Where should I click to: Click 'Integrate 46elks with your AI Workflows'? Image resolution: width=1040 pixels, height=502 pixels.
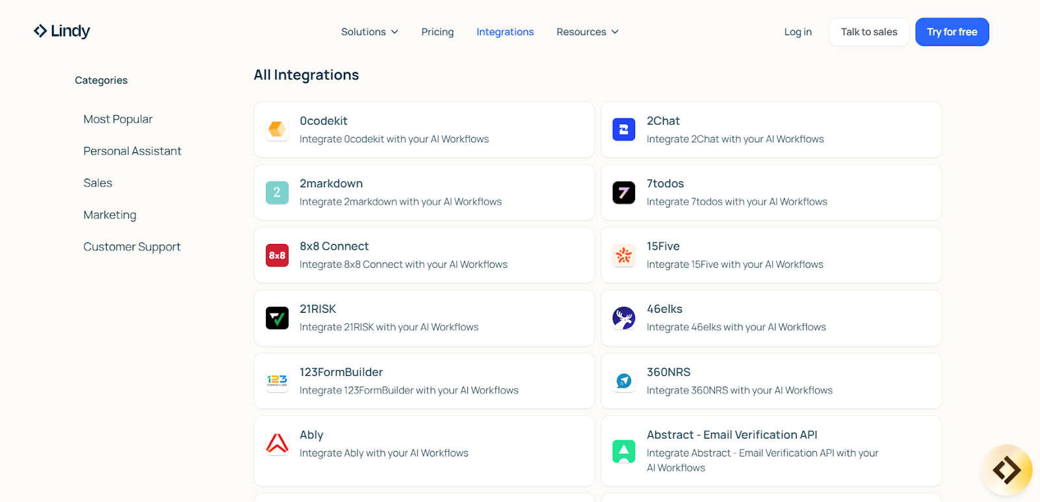[x=736, y=327]
